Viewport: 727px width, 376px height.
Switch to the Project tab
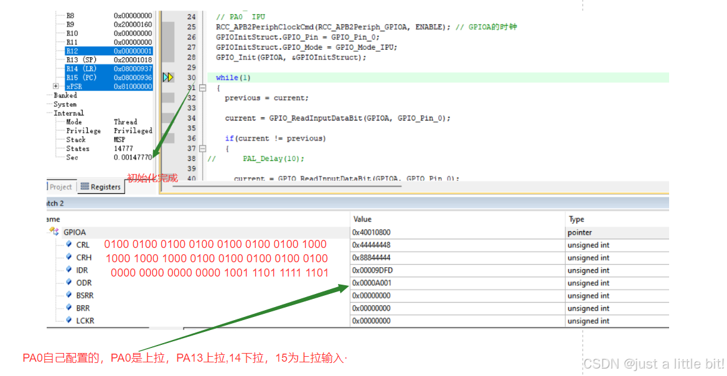click(60, 186)
